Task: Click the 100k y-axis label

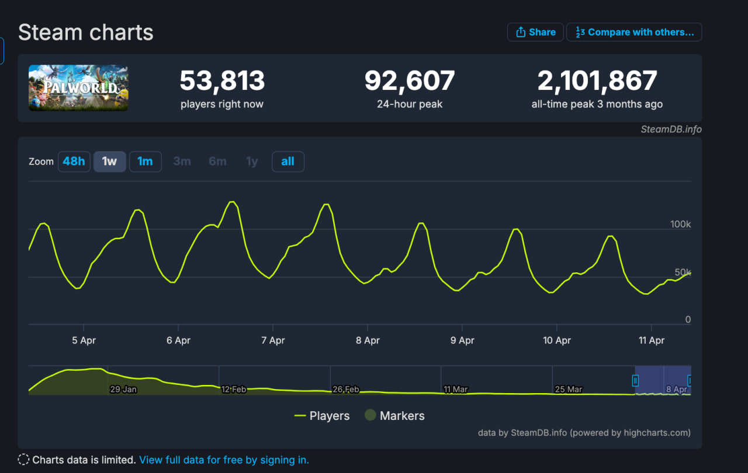Action: pos(680,225)
